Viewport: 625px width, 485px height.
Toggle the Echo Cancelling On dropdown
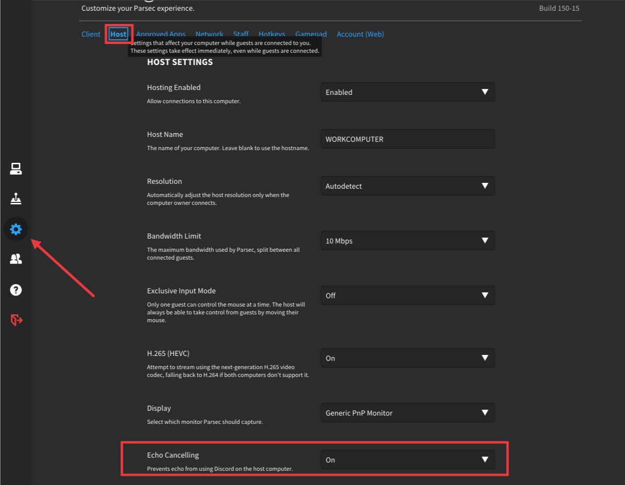tap(407, 460)
